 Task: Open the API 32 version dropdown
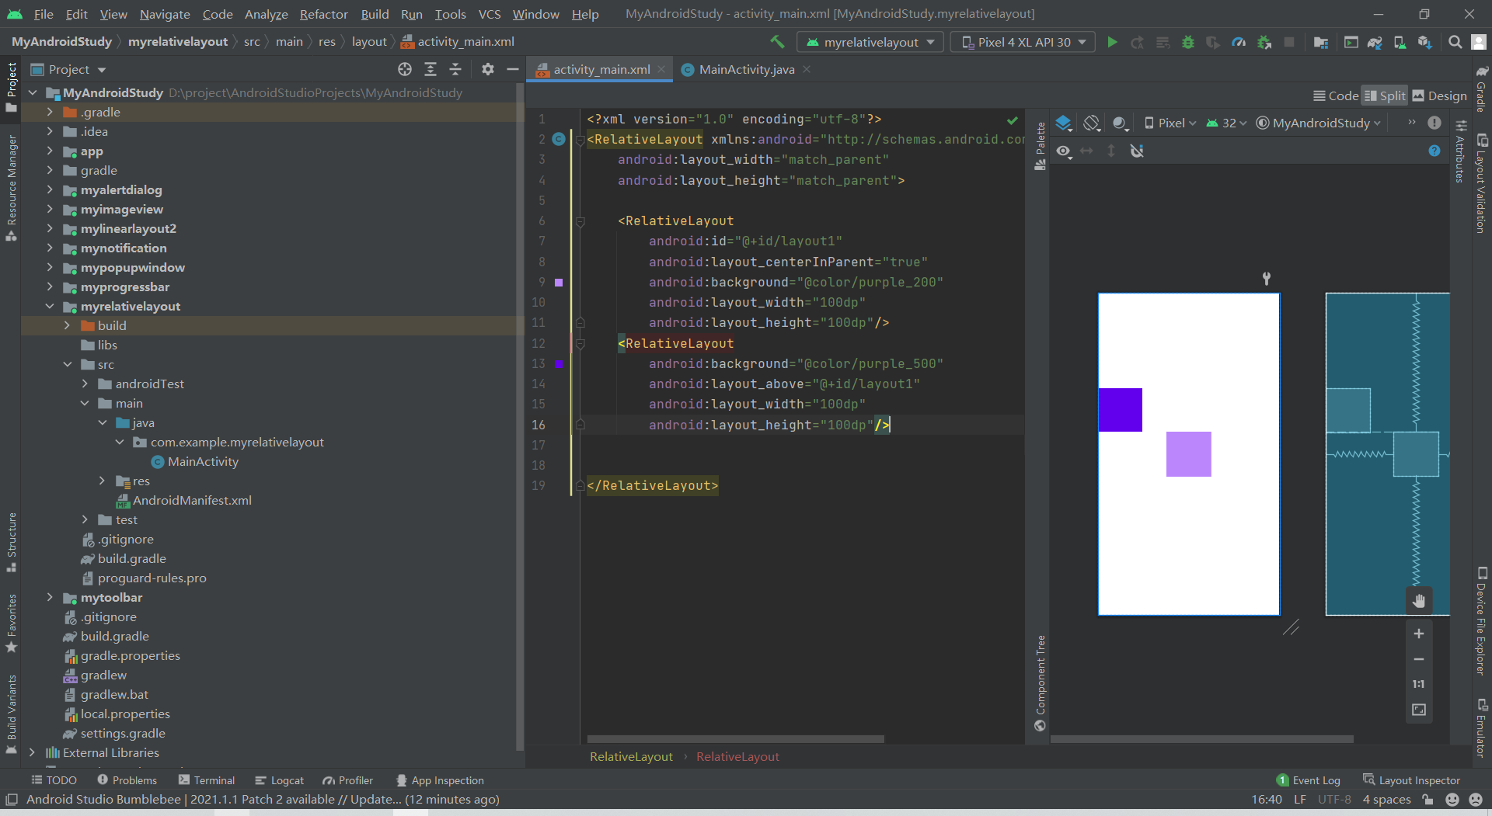[x=1226, y=123]
